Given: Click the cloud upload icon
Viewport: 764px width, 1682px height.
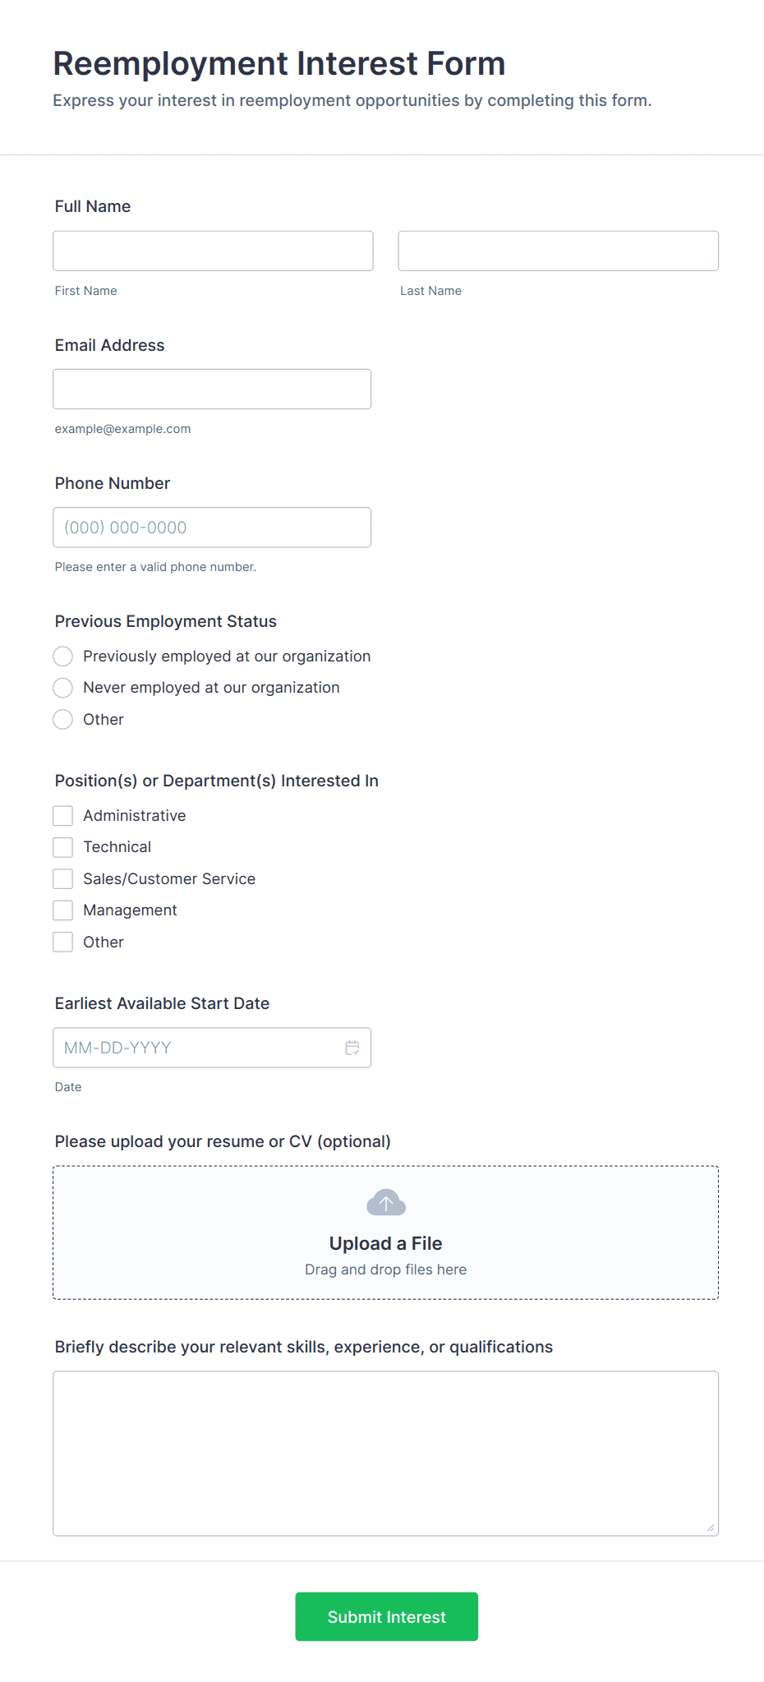Looking at the screenshot, I should [x=385, y=1203].
